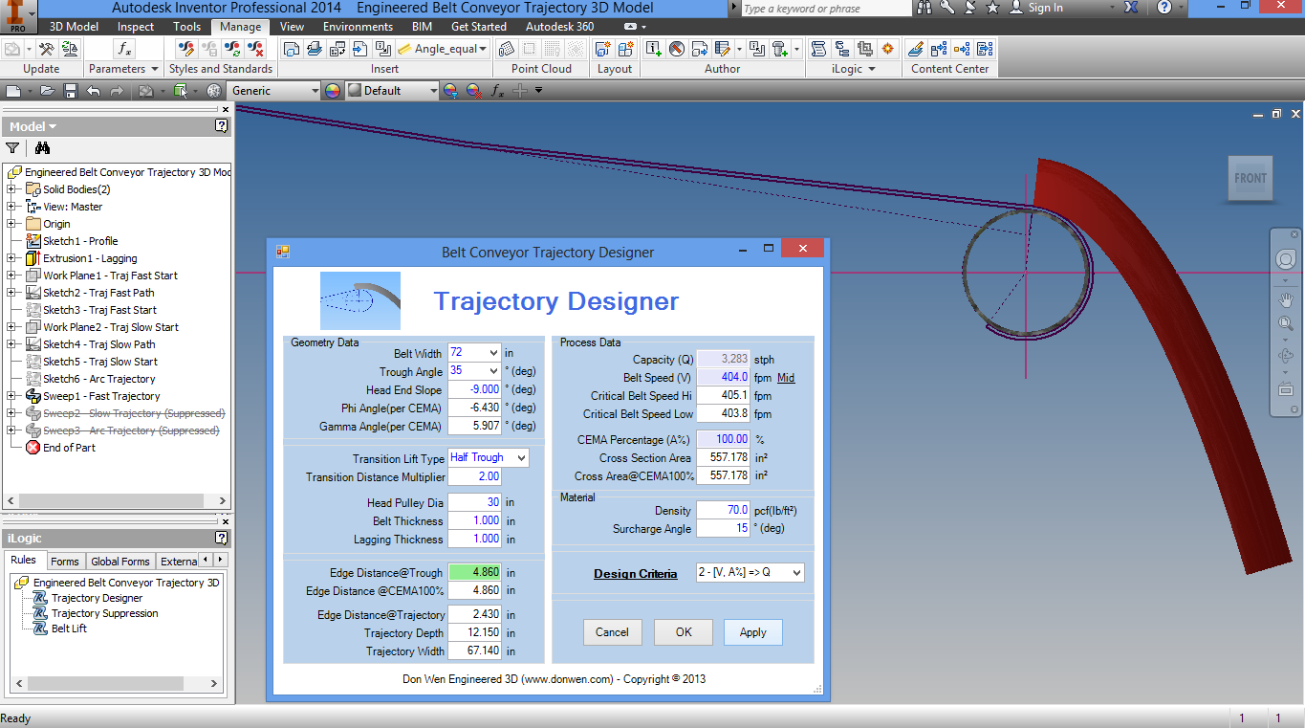The height and width of the screenshot is (728, 1305).
Task: Click the Help question mark icon
Action: tap(1164, 8)
